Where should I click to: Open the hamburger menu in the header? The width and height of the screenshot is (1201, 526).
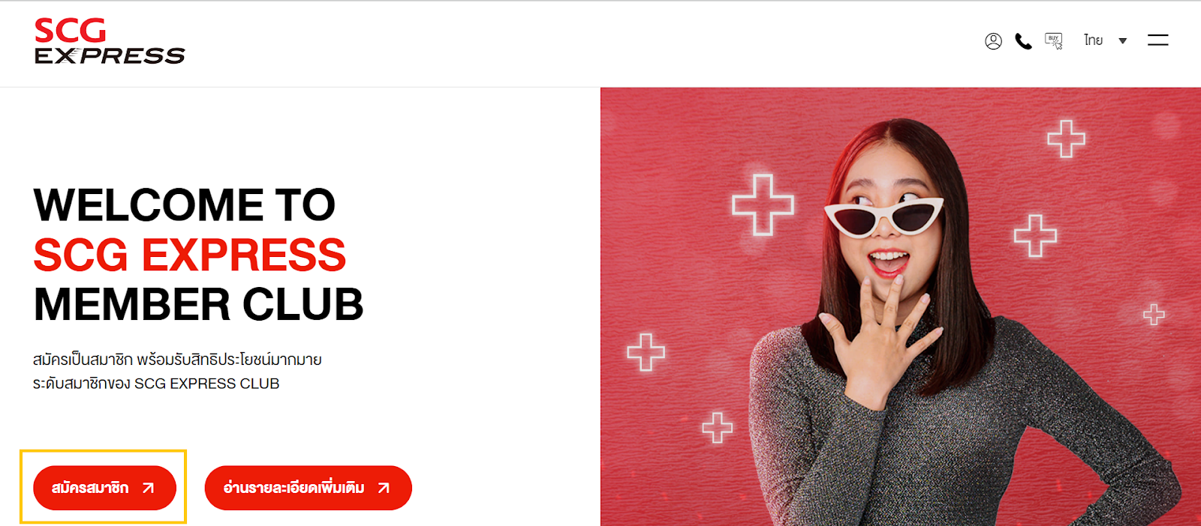[1158, 40]
